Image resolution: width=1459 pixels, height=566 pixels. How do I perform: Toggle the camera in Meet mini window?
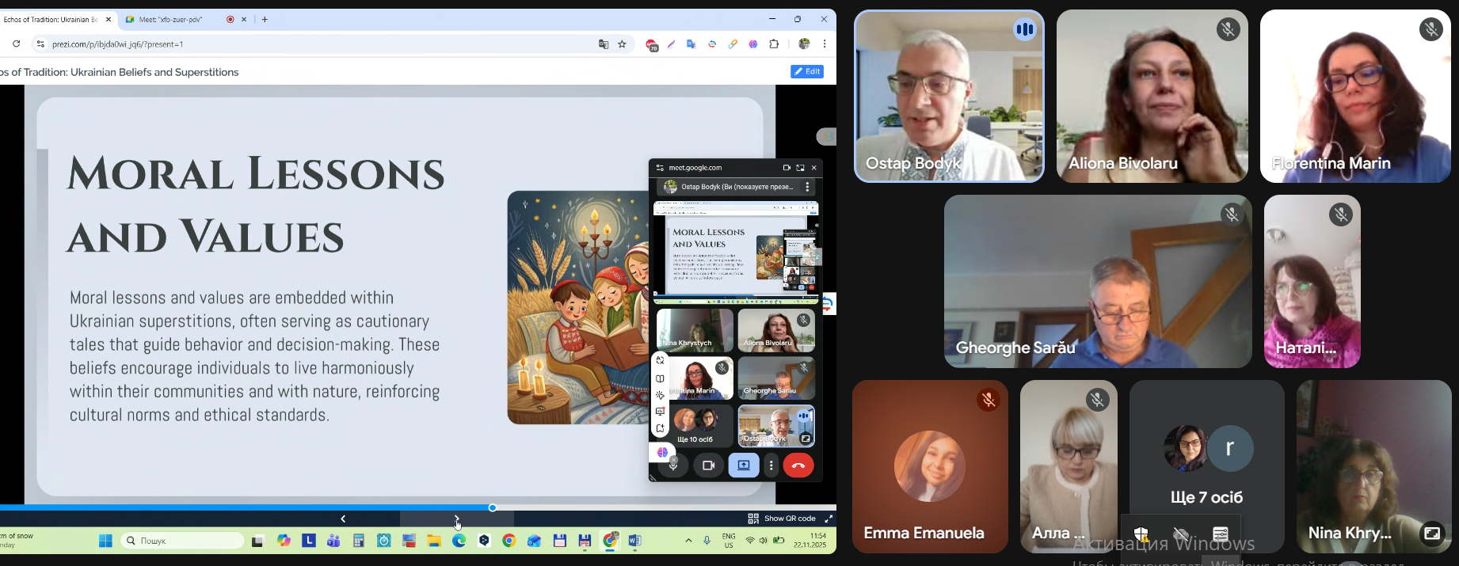(709, 465)
